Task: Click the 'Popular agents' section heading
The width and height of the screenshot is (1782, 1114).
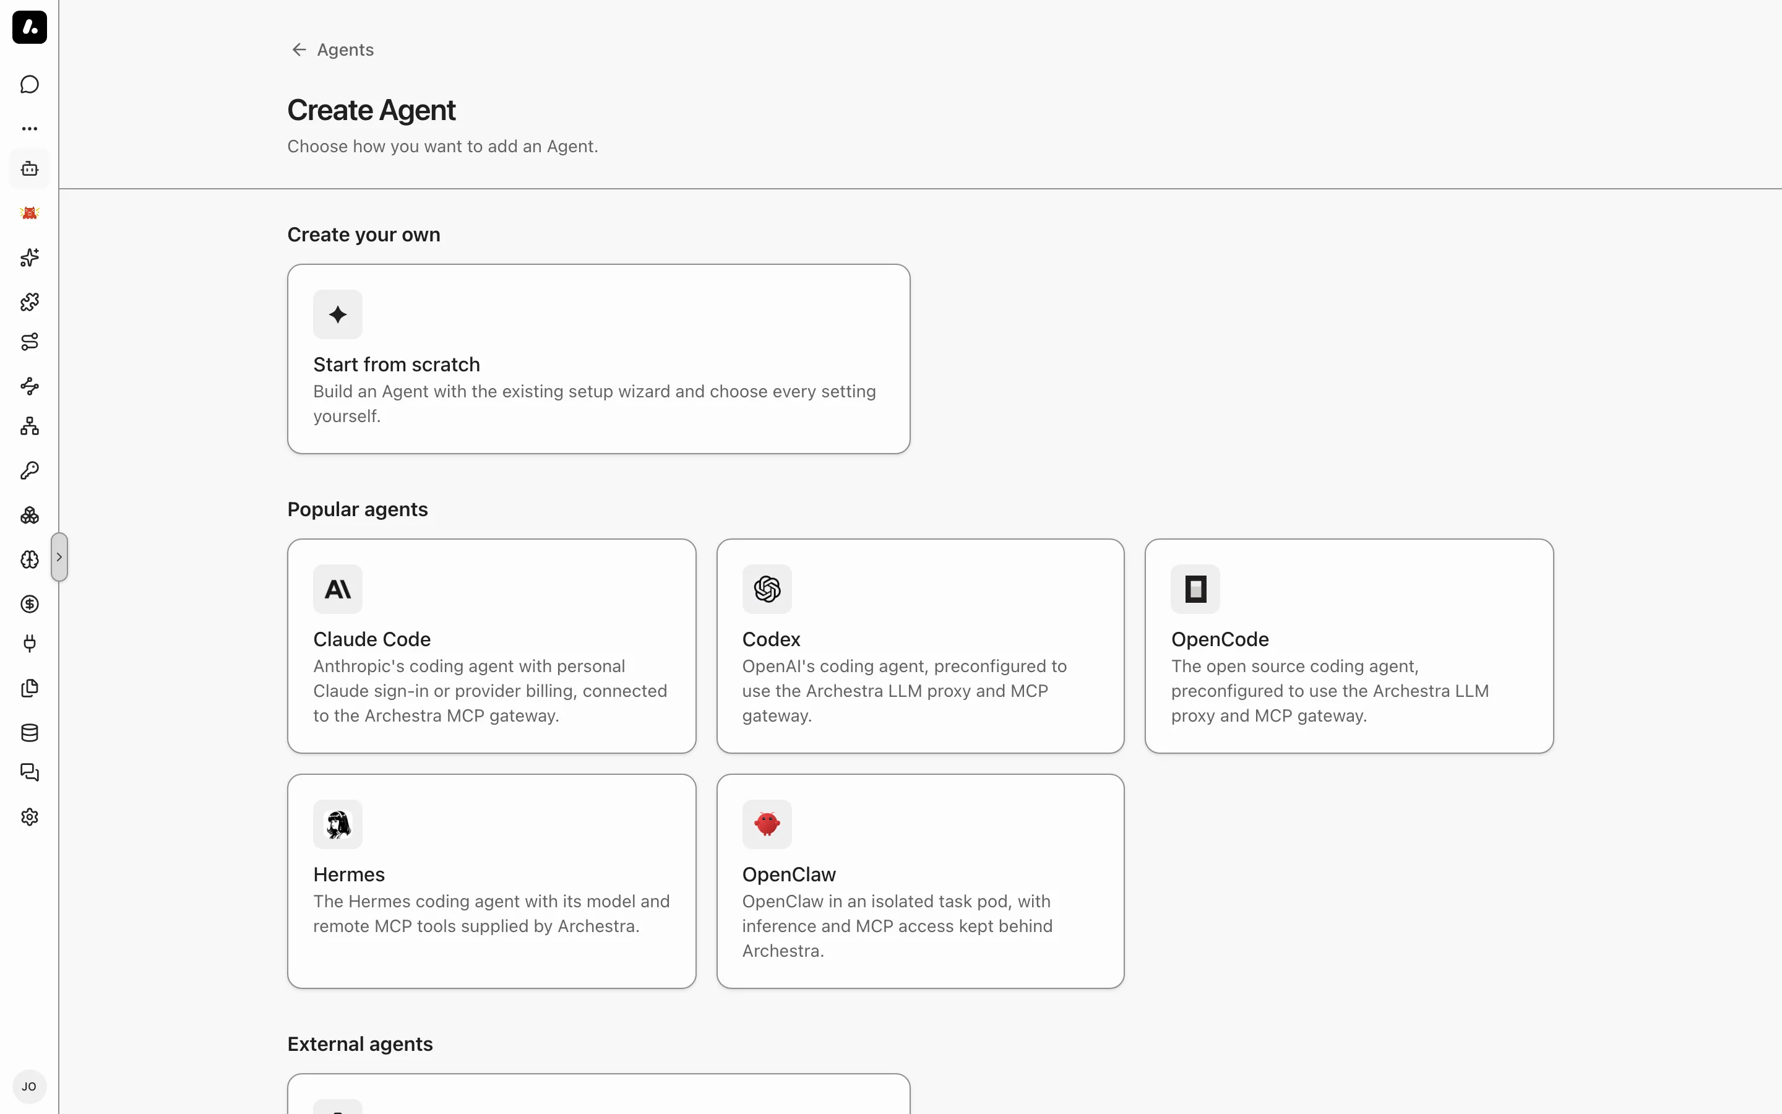Action: click(x=357, y=509)
